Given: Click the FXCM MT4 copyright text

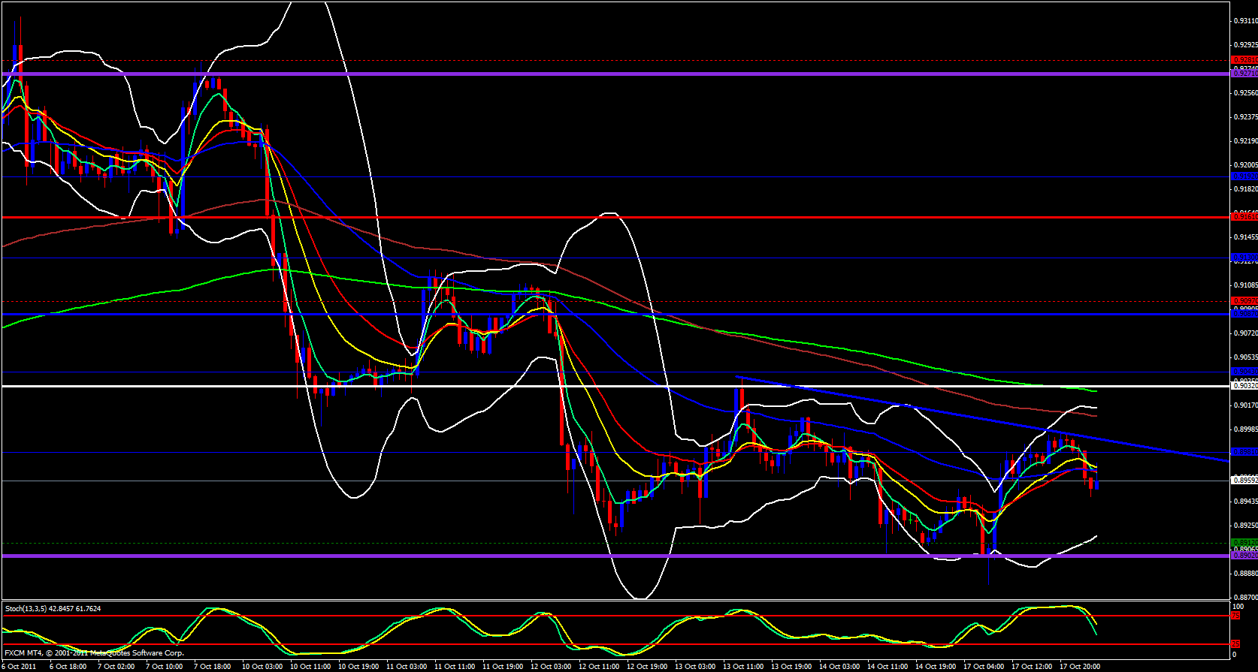Looking at the screenshot, I should click(94, 653).
